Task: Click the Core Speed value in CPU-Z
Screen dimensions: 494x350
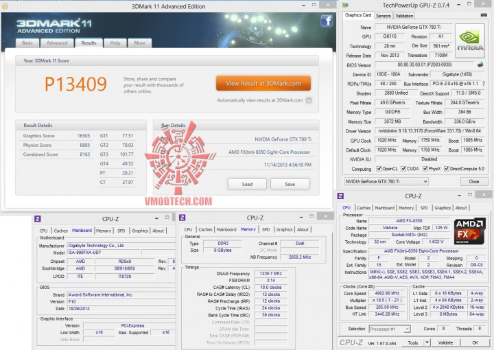Action: 387,293
